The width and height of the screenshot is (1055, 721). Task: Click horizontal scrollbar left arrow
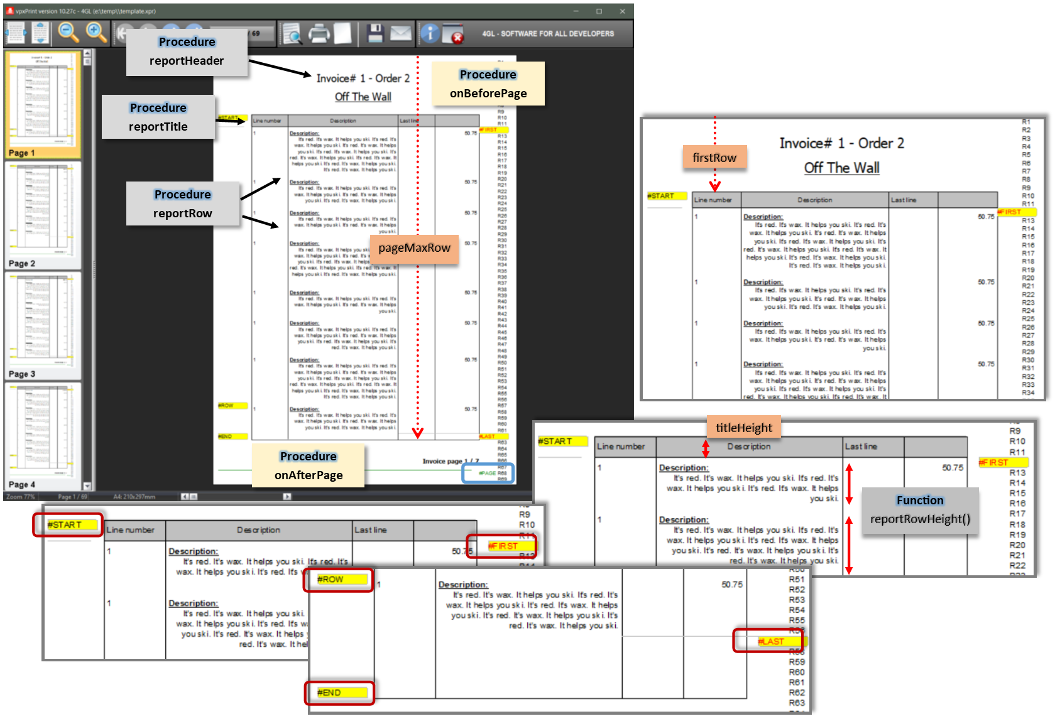pos(185,497)
